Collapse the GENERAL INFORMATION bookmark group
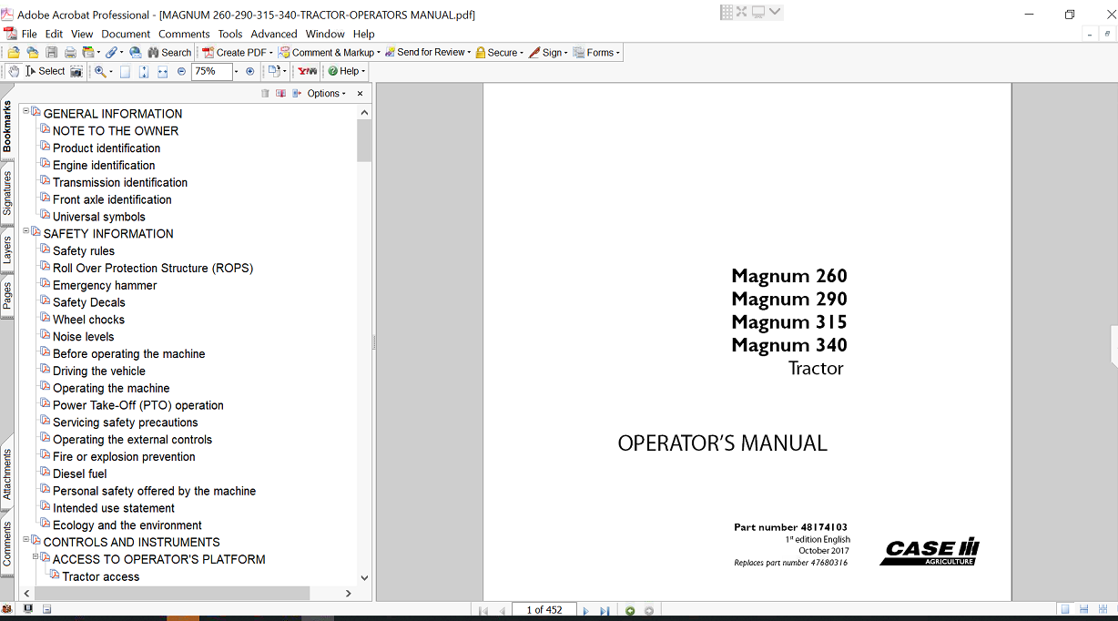 [x=26, y=111]
